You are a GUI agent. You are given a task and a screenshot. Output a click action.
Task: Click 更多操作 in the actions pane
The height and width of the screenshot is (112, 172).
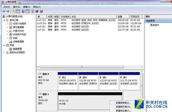(x=155, y=25)
